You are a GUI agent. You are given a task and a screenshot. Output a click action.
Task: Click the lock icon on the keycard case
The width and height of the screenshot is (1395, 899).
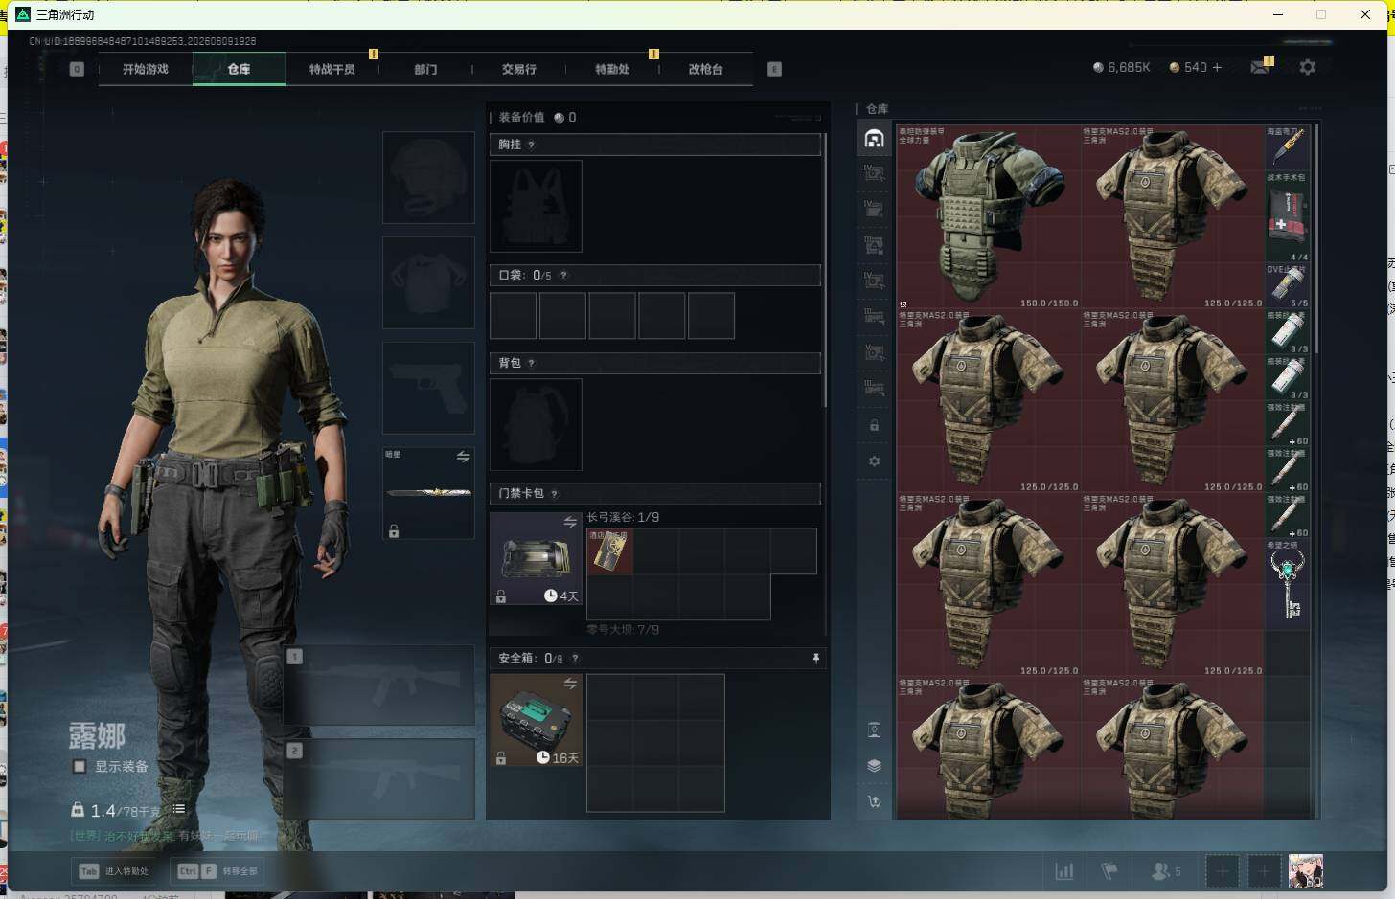tap(500, 596)
